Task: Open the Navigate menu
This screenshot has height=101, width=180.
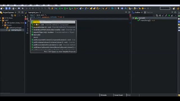Action: pyautogui.click(x=26, y=5)
